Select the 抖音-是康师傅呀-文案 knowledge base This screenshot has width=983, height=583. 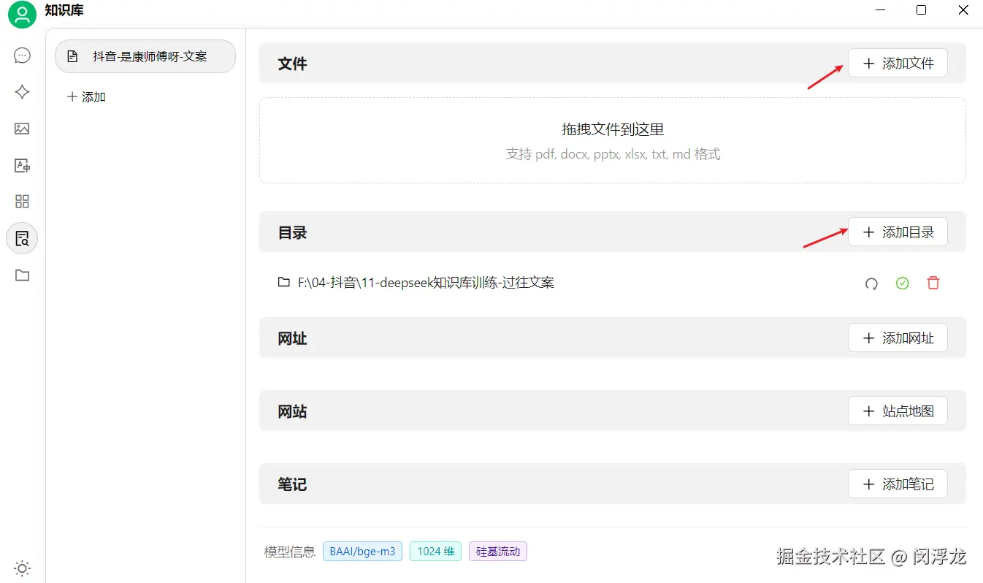point(145,56)
